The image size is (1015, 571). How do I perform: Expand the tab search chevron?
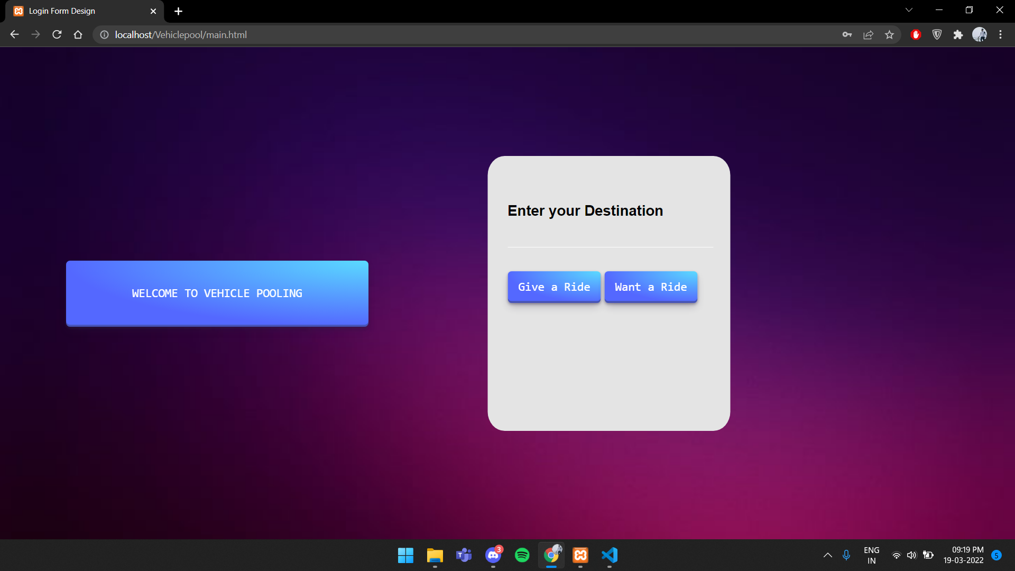[909, 10]
